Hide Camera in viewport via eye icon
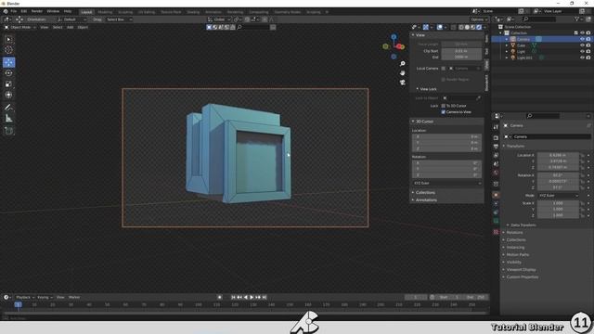 pos(582,39)
